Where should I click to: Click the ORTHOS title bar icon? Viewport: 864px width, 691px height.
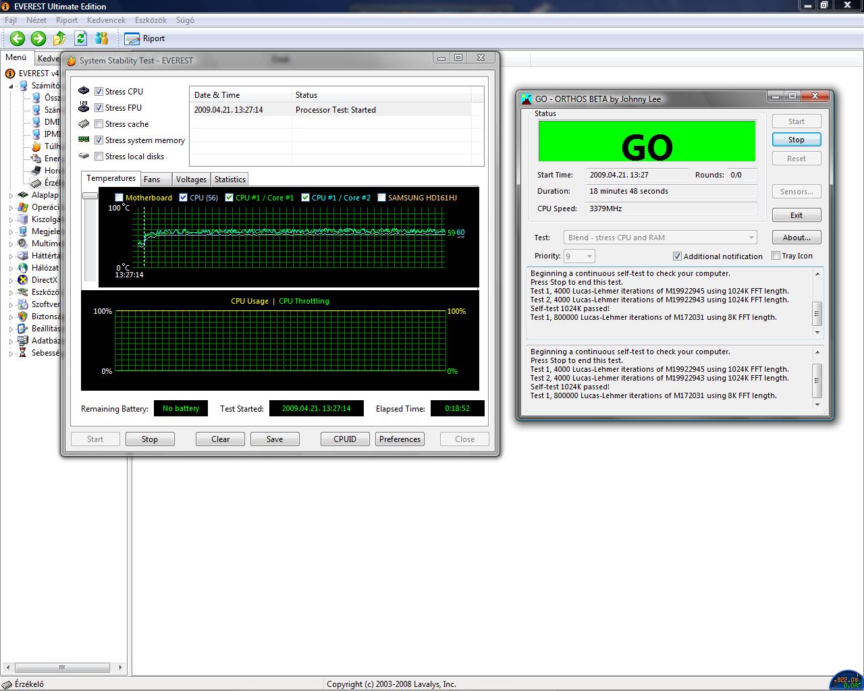526,99
